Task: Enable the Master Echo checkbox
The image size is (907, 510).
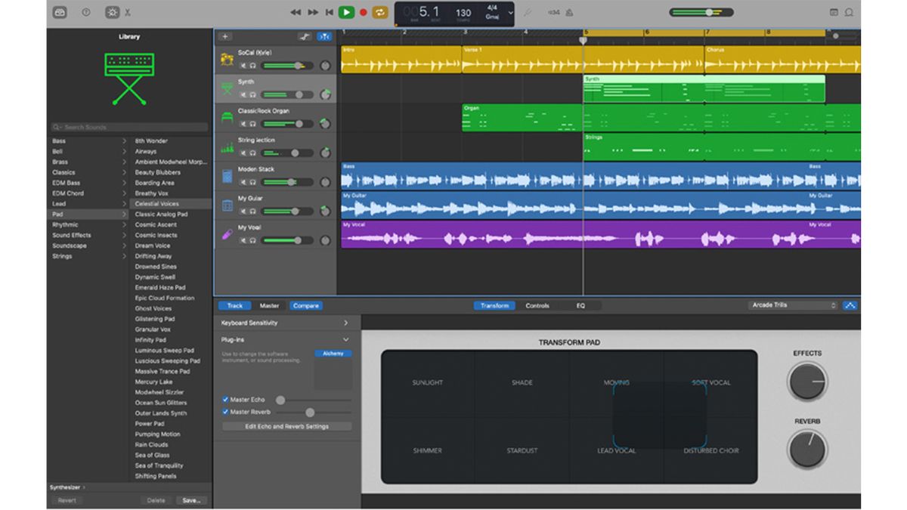Action: click(x=224, y=399)
